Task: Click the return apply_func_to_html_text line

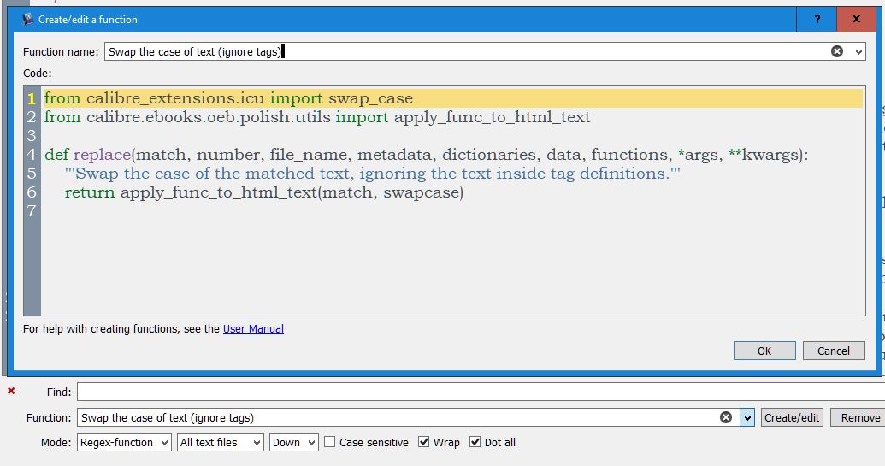Action: pos(264,192)
